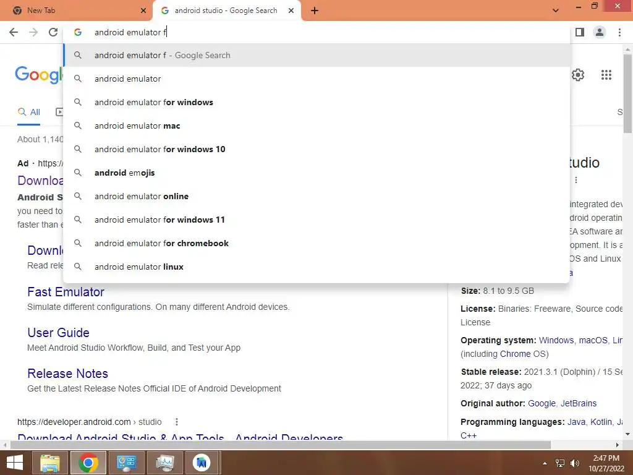Screen dimensions: 633x475
Task: Reload the current page
Action: (x=53, y=32)
